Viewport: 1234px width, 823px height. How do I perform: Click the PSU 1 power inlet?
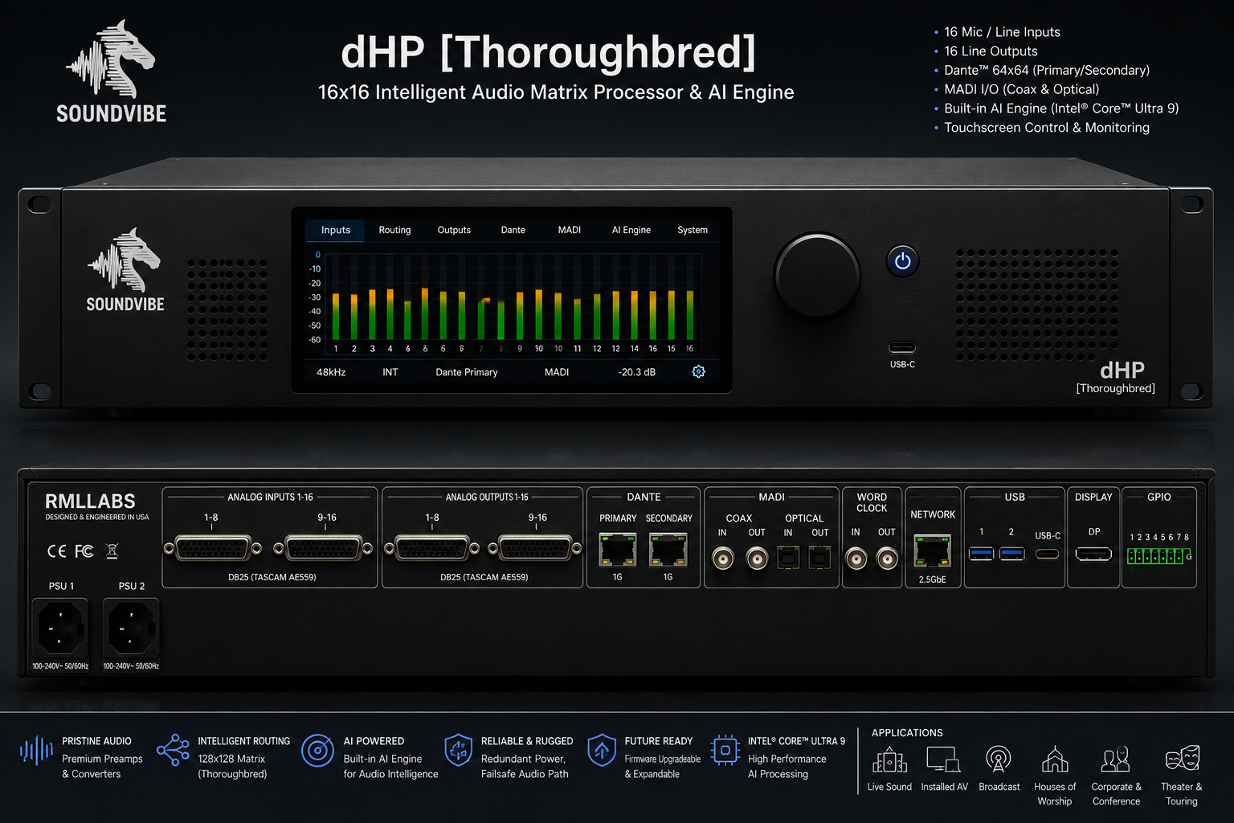59,629
